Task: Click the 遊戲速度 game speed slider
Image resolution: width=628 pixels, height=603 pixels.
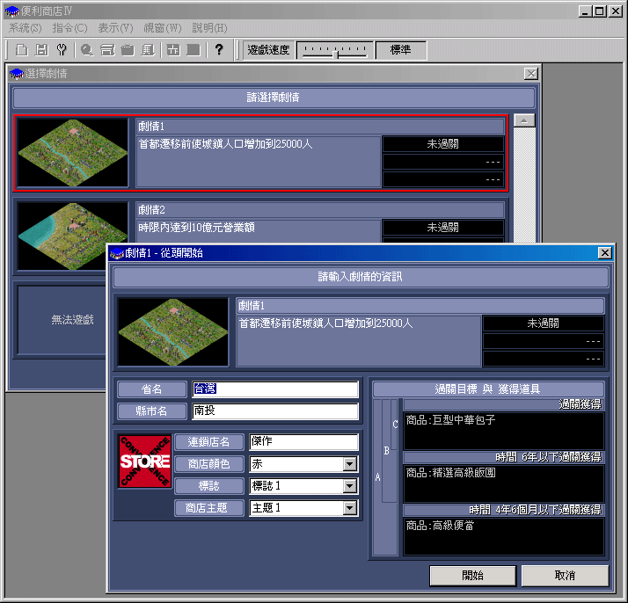Action: (x=338, y=50)
